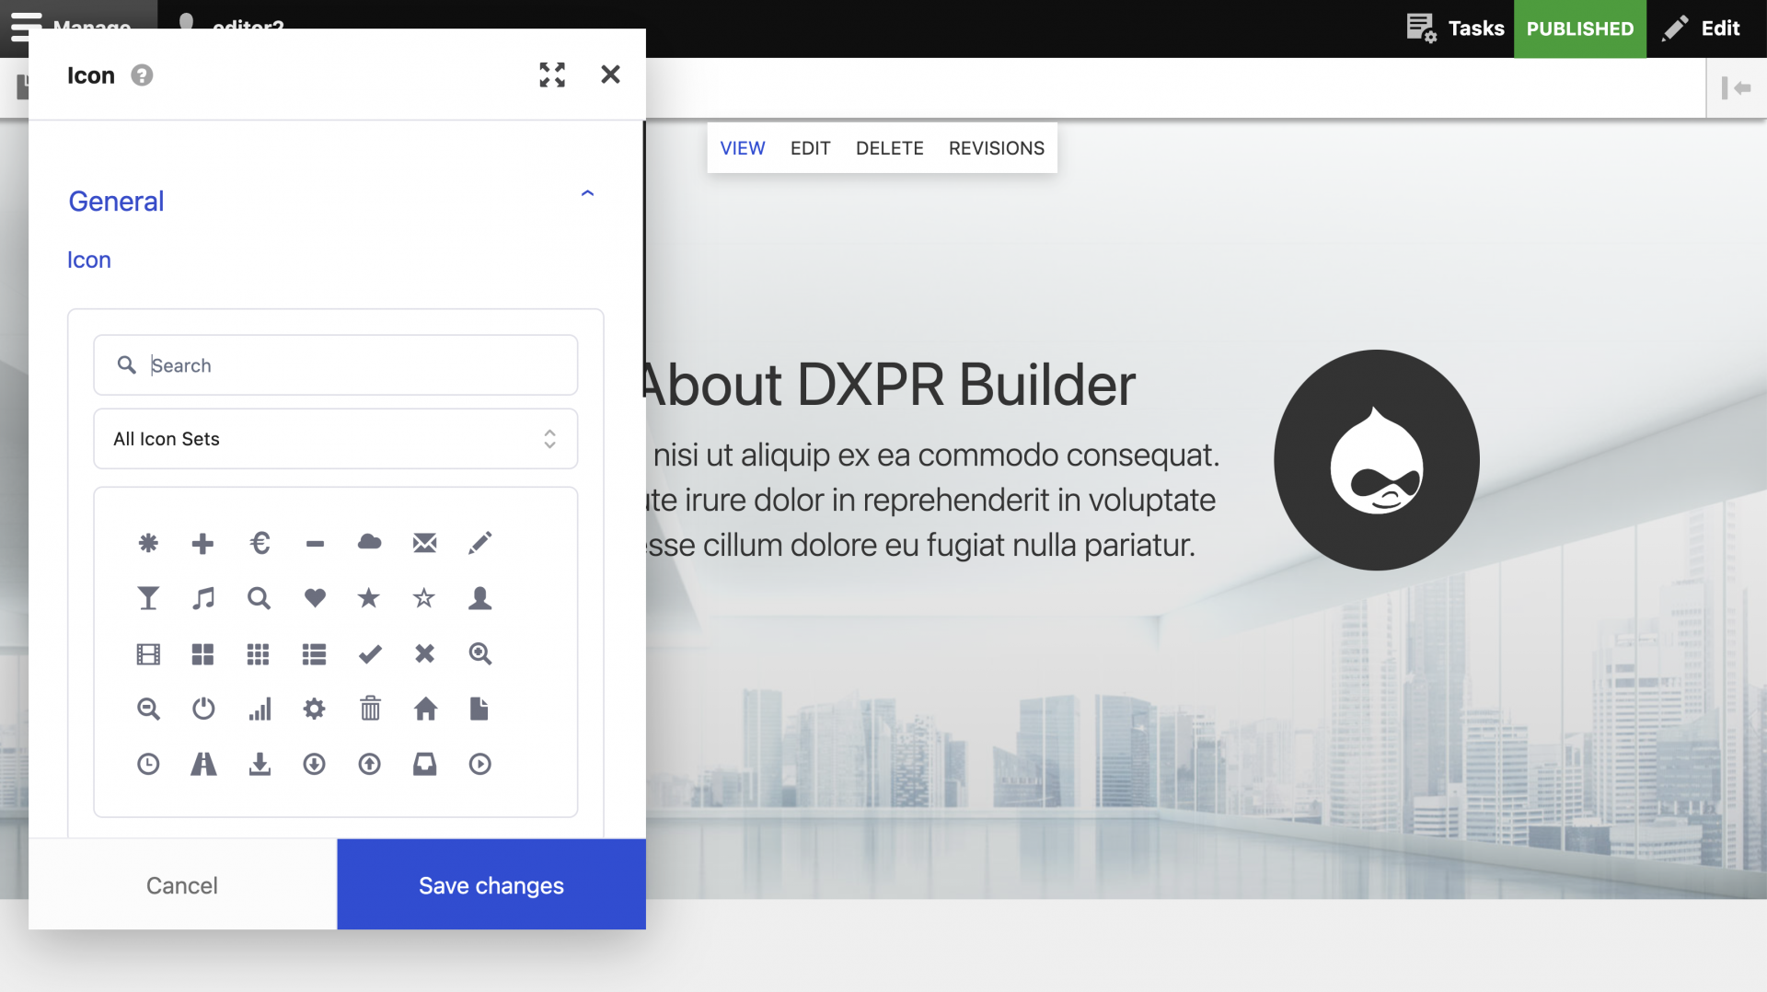Pick the house icon
Image resolution: width=1767 pixels, height=992 pixels.
point(425,709)
